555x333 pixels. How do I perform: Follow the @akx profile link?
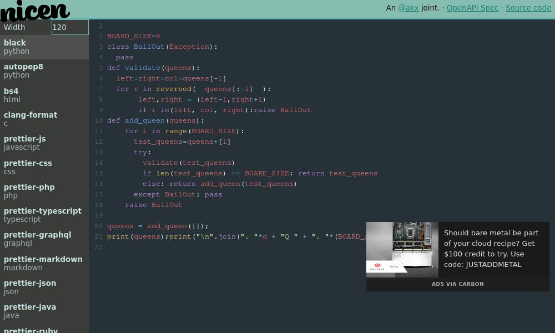[408, 8]
